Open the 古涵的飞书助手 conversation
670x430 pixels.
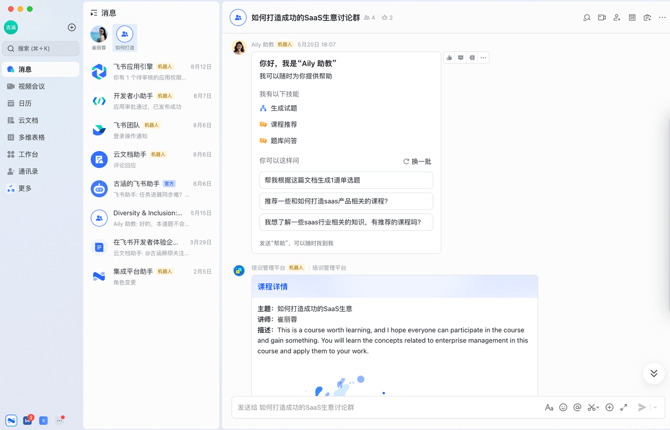(x=151, y=189)
